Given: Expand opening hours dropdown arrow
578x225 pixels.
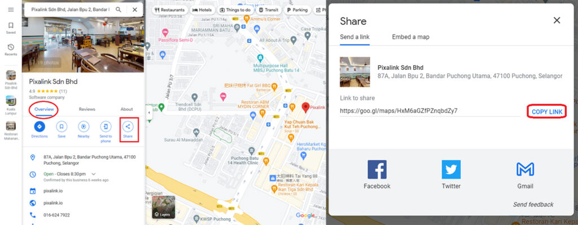Looking at the screenshot, I should (93, 174).
